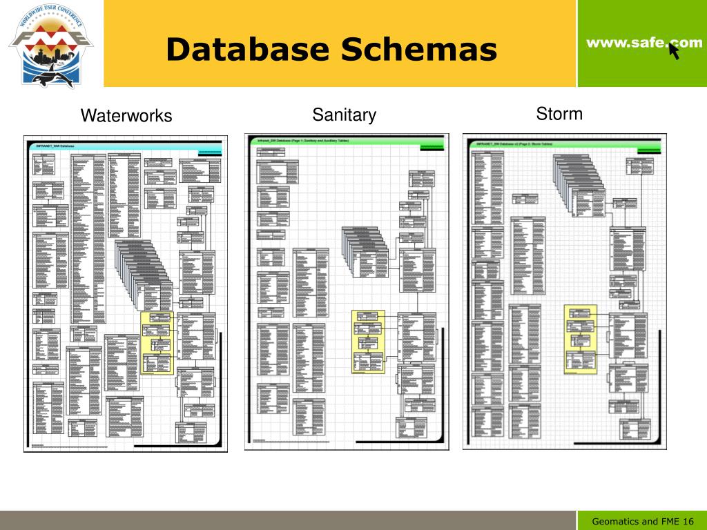This screenshot has width=707, height=530.
Task: Click the Storm heading
Action: [559, 114]
